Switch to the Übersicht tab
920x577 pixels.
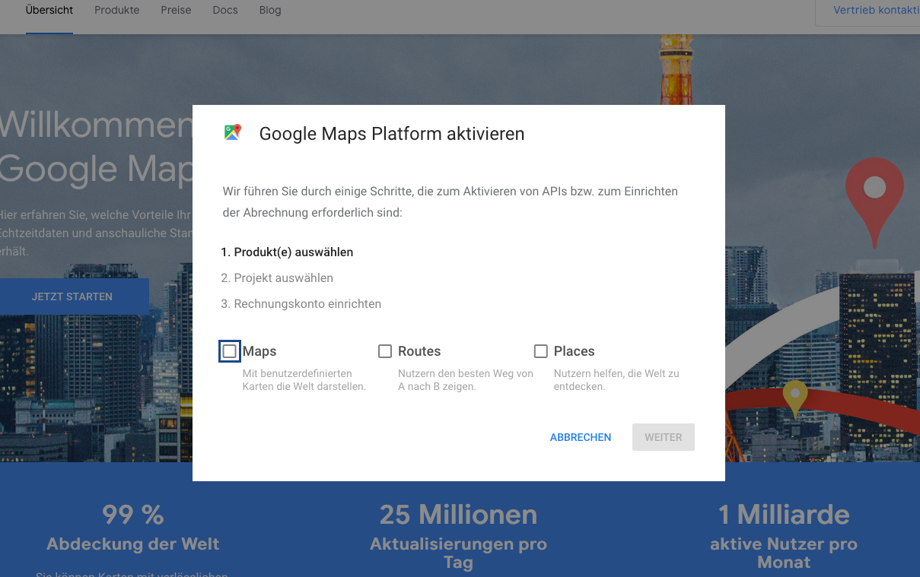tap(49, 11)
